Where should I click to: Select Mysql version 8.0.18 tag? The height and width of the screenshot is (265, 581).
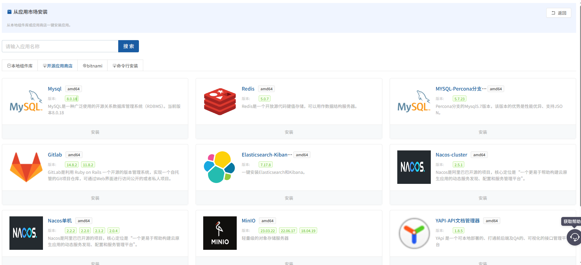coord(72,99)
